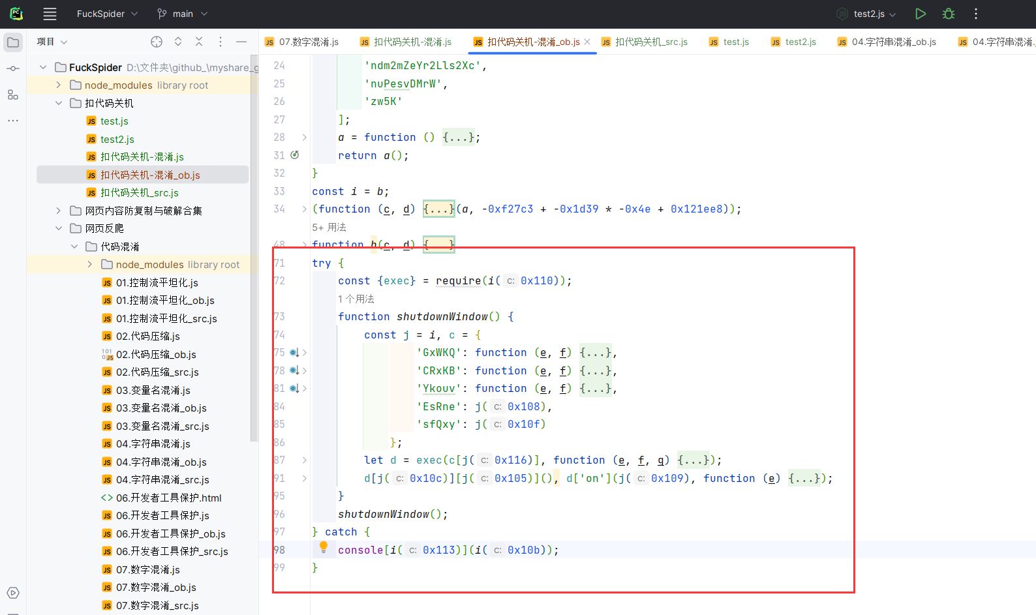Open test.js in project tree
1036x615 pixels.
[114, 121]
